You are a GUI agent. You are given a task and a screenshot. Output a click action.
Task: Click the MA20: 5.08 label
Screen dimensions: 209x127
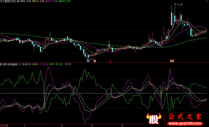coord(51,1)
